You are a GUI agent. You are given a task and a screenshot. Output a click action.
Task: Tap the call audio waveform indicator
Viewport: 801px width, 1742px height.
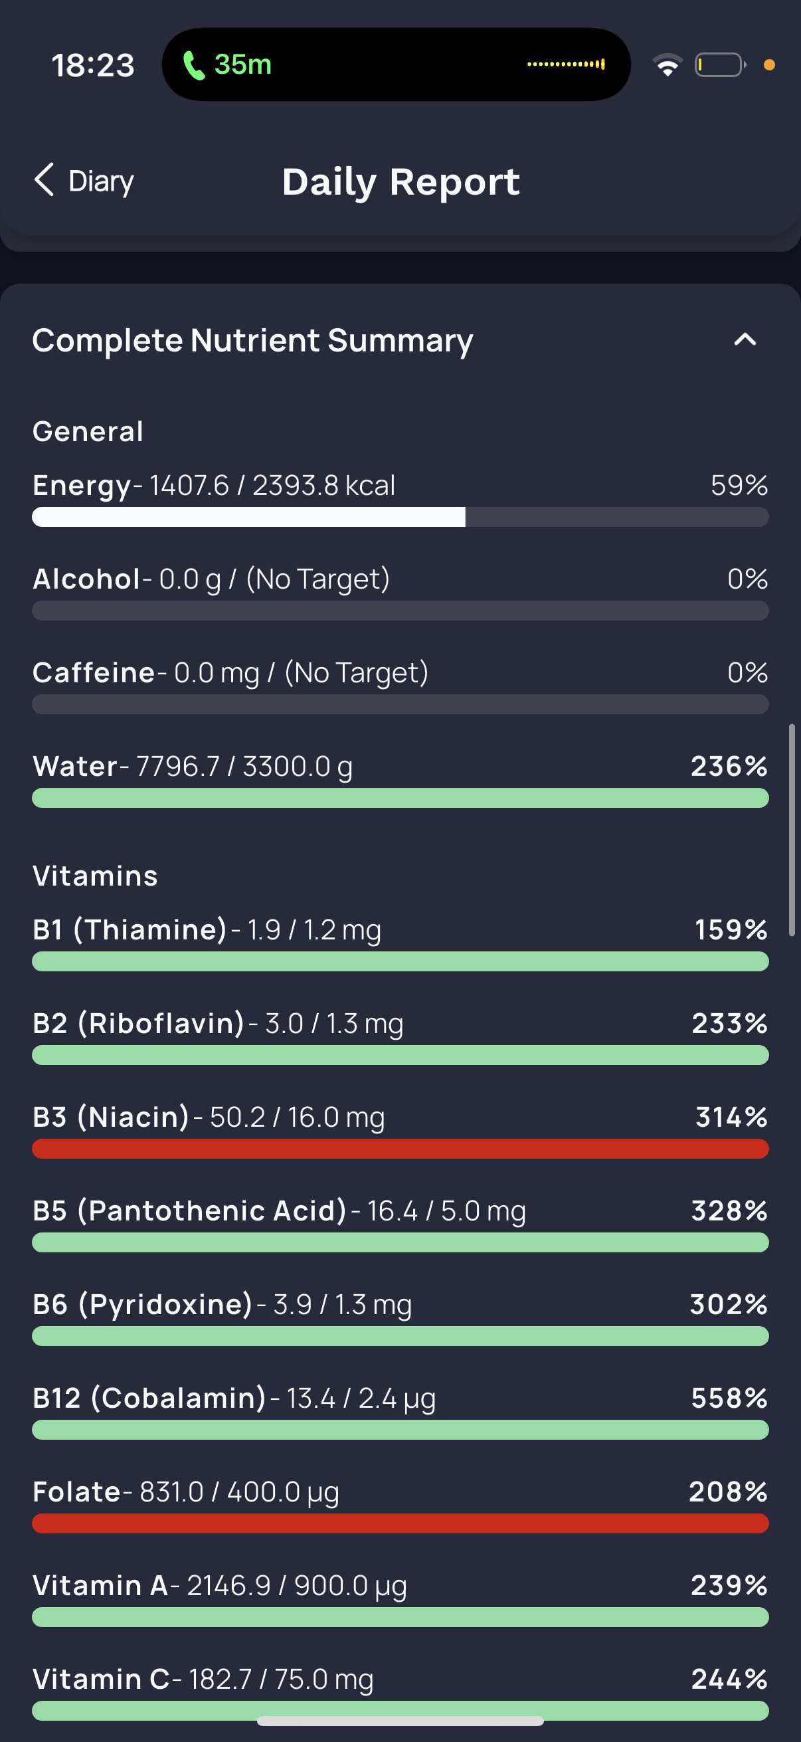pyautogui.click(x=566, y=65)
